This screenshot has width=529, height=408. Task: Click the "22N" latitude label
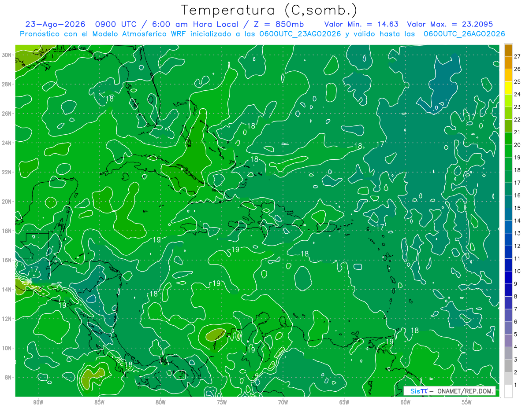[7, 172]
